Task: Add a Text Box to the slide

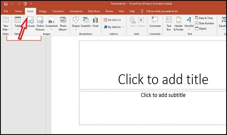Action: point(169,23)
